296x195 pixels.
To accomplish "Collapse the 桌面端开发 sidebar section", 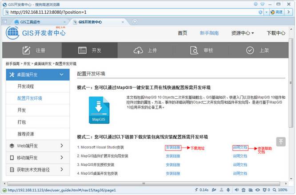I will pyautogui.click(x=38, y=74).
